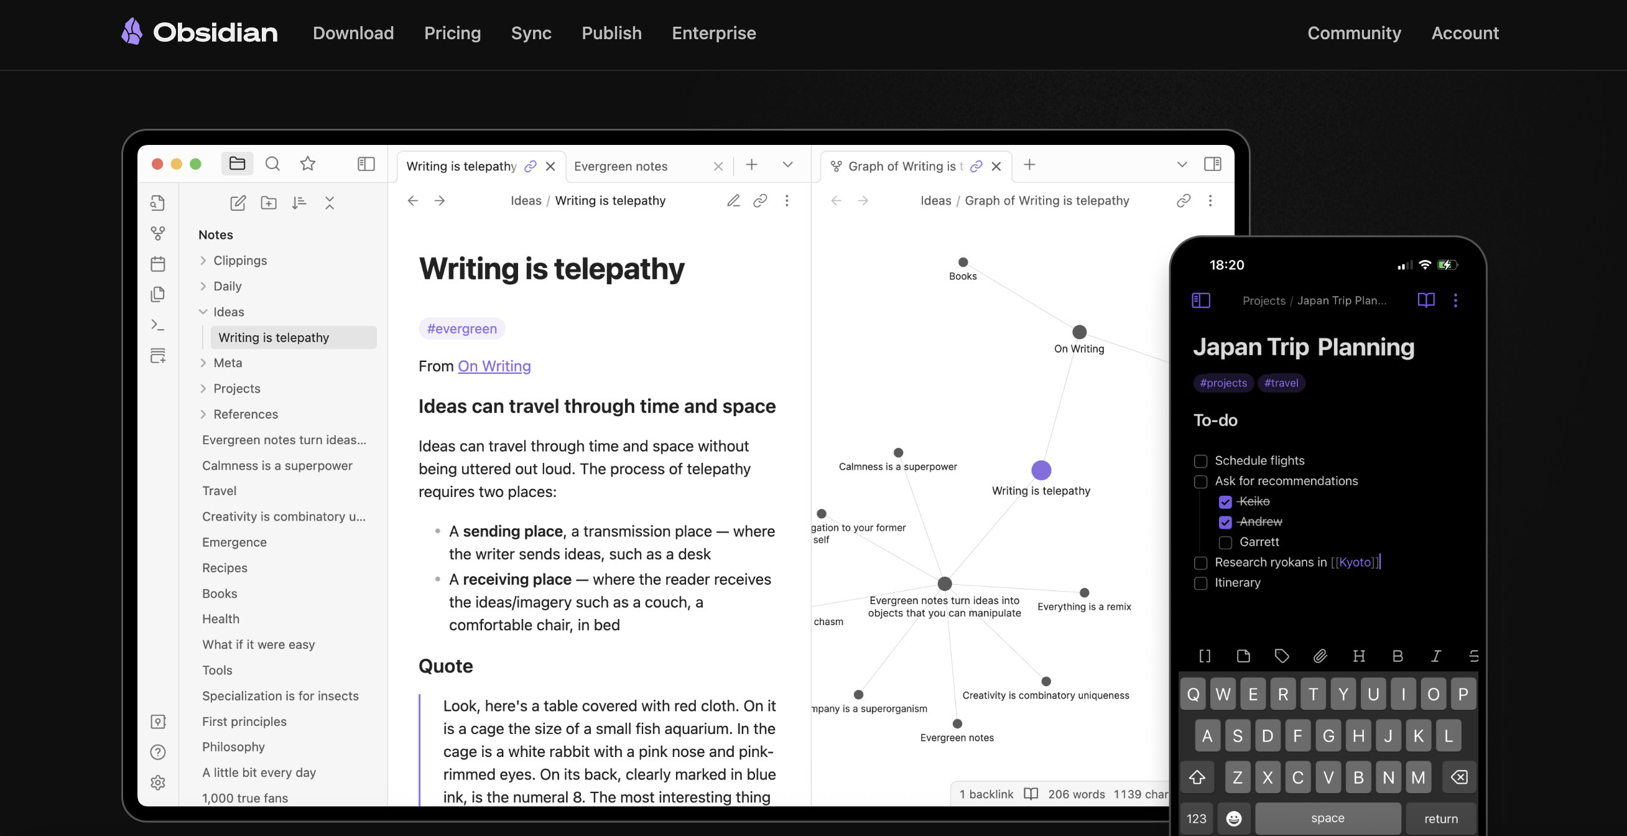The width and height of the screenshot is (1627, 836).
Task: Uncheck the Keiko checkbox
Action: (1225, 502)
